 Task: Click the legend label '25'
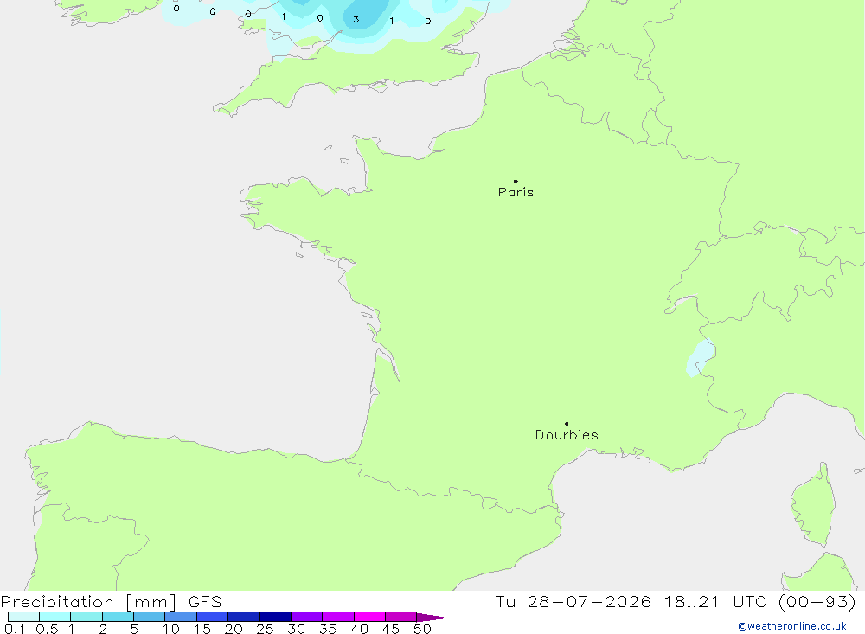265,629
